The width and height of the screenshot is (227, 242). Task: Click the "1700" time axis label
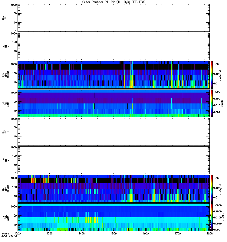click(178, 234)
